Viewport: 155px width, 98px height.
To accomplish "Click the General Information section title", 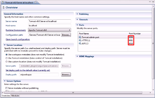I will [x=13, y=14].
